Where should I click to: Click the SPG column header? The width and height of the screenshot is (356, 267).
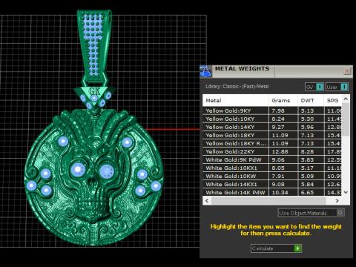point(333,100)
